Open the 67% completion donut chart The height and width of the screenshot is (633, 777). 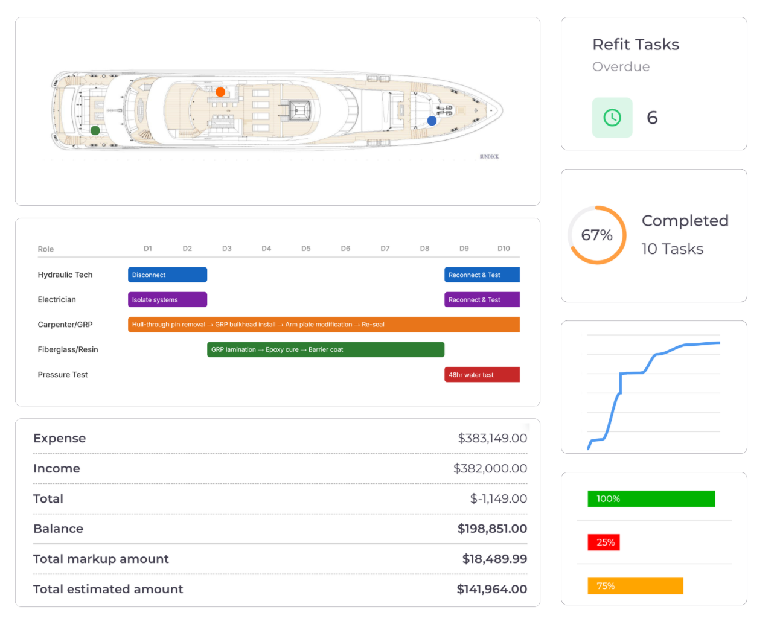tap(596, 235)
